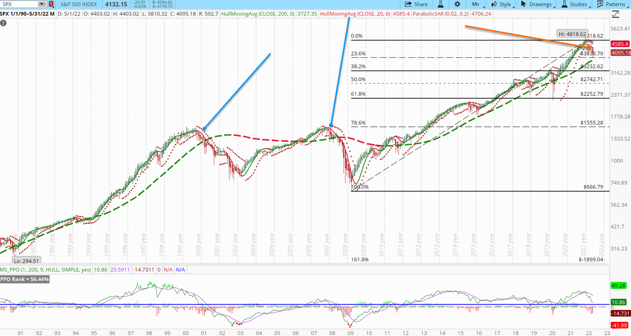Viewport: 631px width, 336px height.
Task: Click the 4095.18 current price axis tag
Action: click(x=620, y=53)
